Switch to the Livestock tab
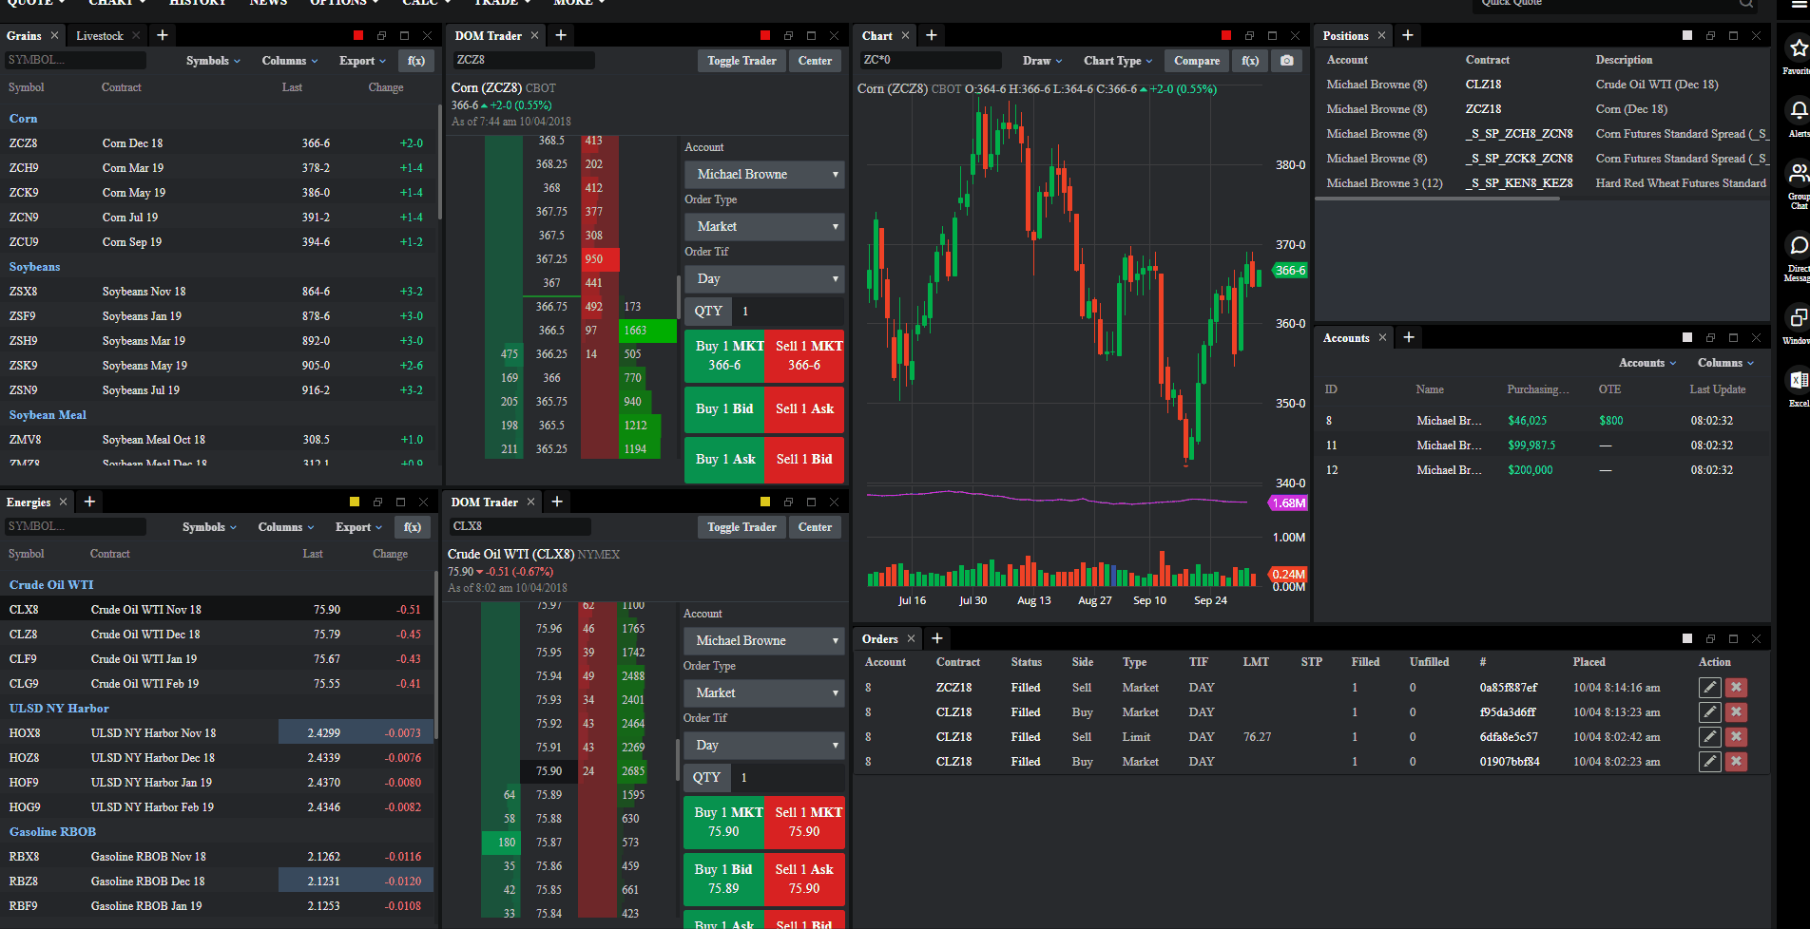Screen dimensions: 1810x929 pyautogui.click(x=100, y=36)
